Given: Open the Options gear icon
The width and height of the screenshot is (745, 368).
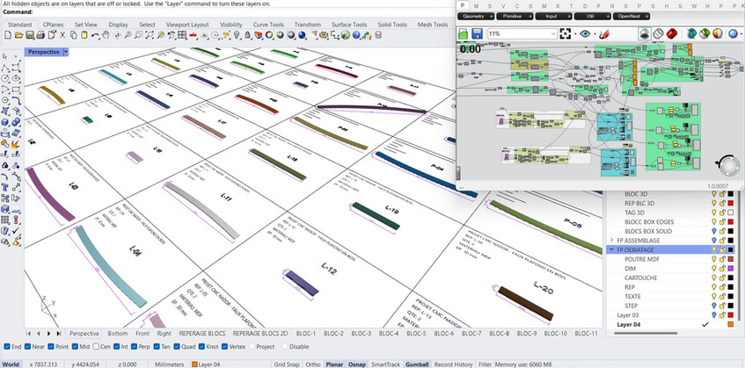Looking at the screenshot, I should tap(323, 35).
